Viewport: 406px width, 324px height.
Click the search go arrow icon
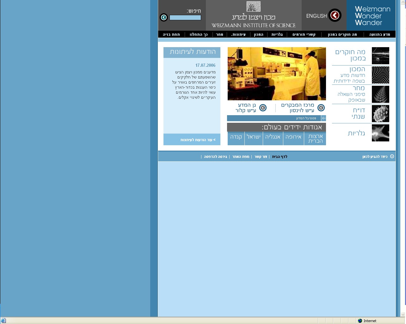click(164, 17)
